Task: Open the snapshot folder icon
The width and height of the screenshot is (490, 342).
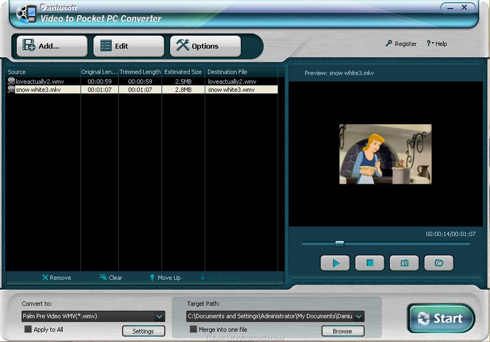Action: tap(439, 263)
